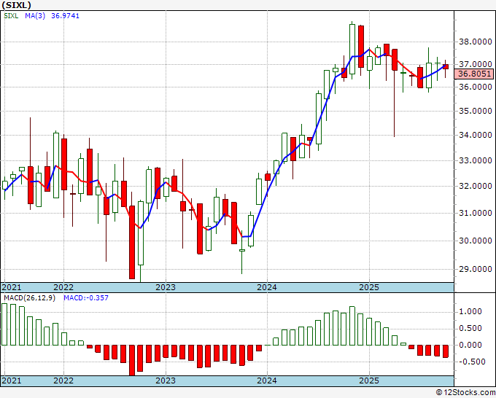Image resolution: width=496 pixels, height=398 pixels.
Task: Click the 0.000 MACD axis label
Action: point(470,345)
